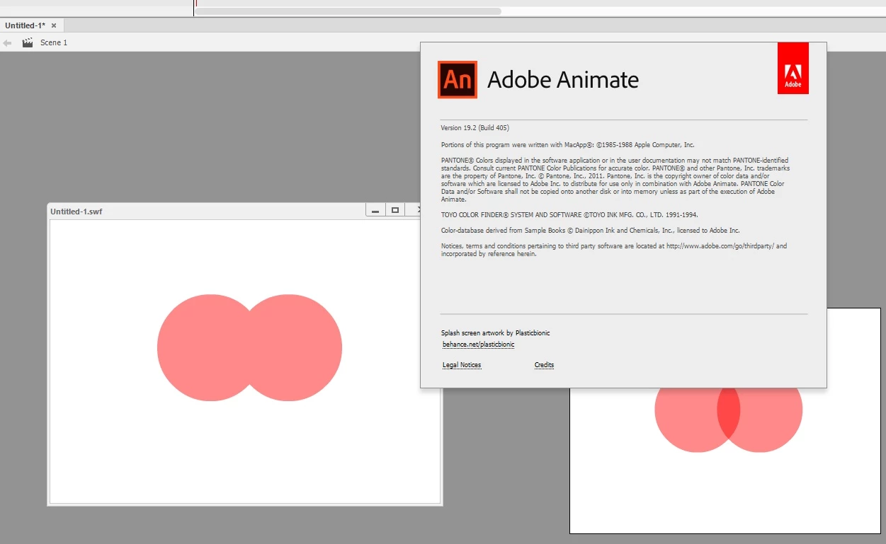Click the red Adobe logo badge
The width and height of the screenshot is (886, 544).
click(x=793, y=68)
